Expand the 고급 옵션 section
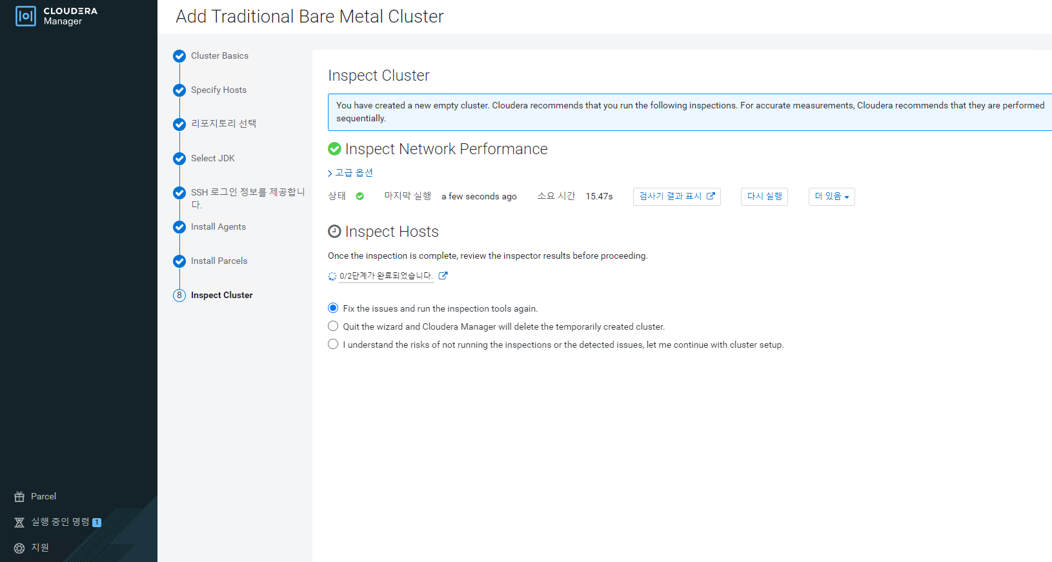 pyautogui.click(x=350, y=173)
